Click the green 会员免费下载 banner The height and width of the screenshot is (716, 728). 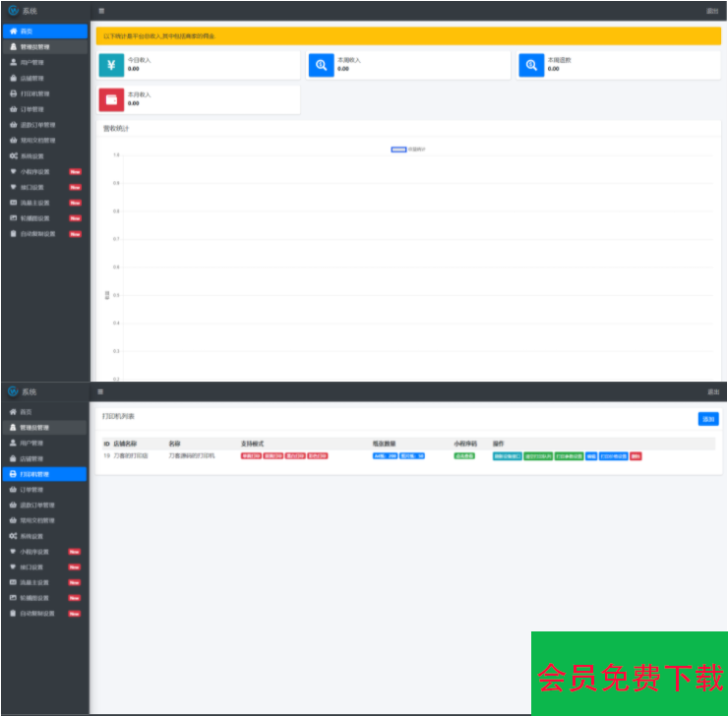click(629, 674)
